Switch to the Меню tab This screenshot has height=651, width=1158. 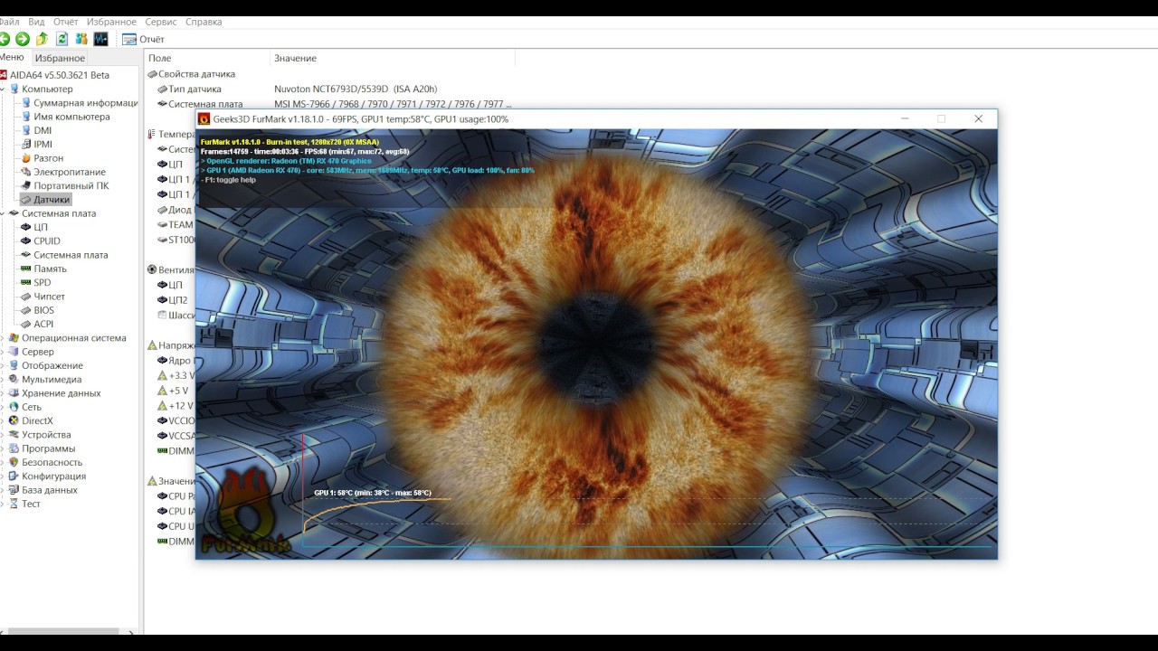coord(12,57)
